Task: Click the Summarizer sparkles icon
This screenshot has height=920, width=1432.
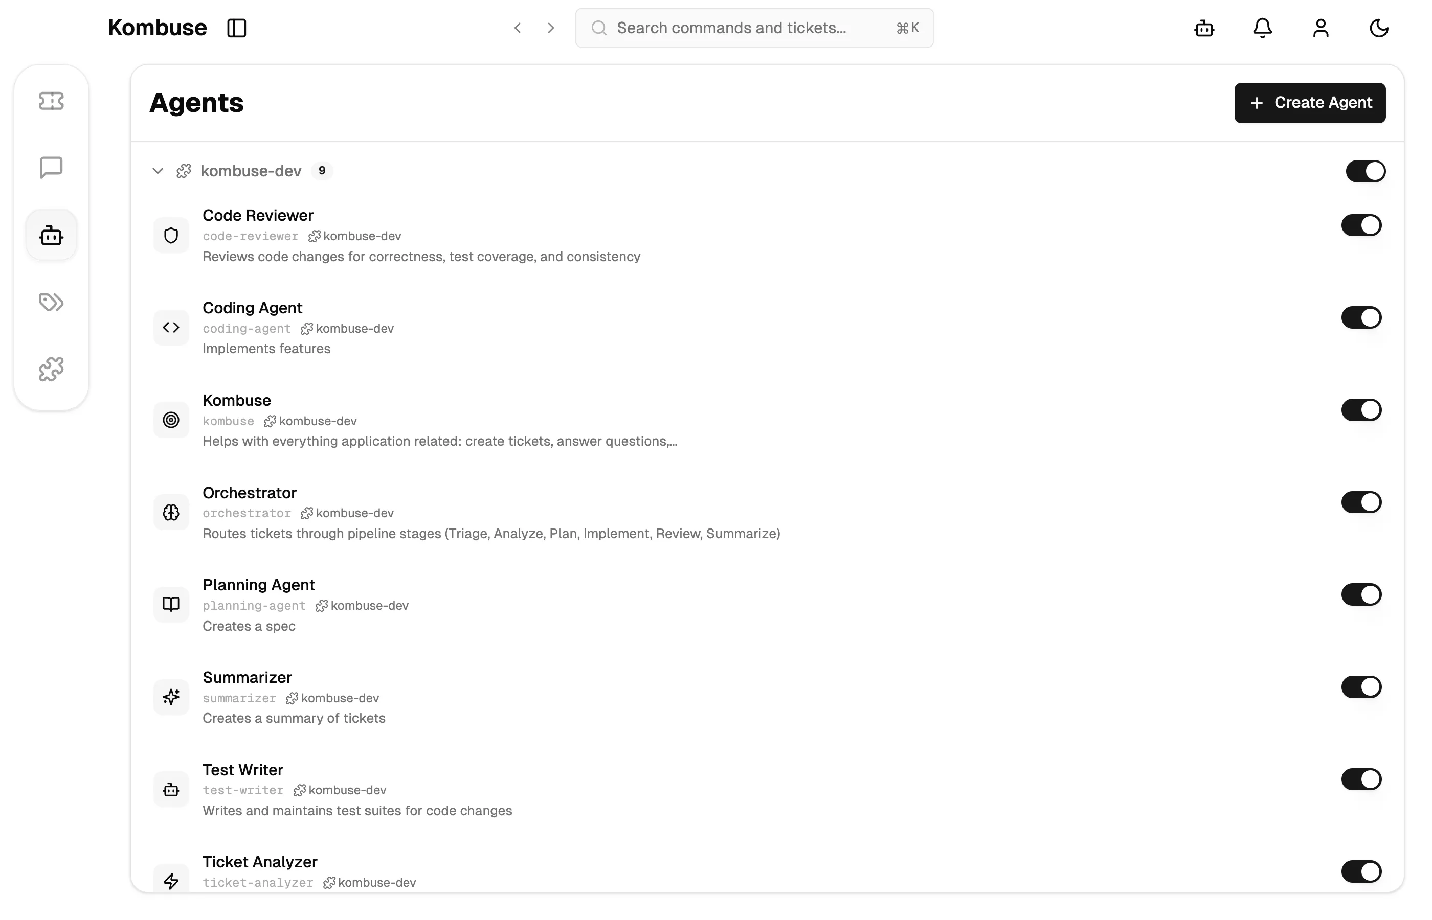Action: (171, 697)
